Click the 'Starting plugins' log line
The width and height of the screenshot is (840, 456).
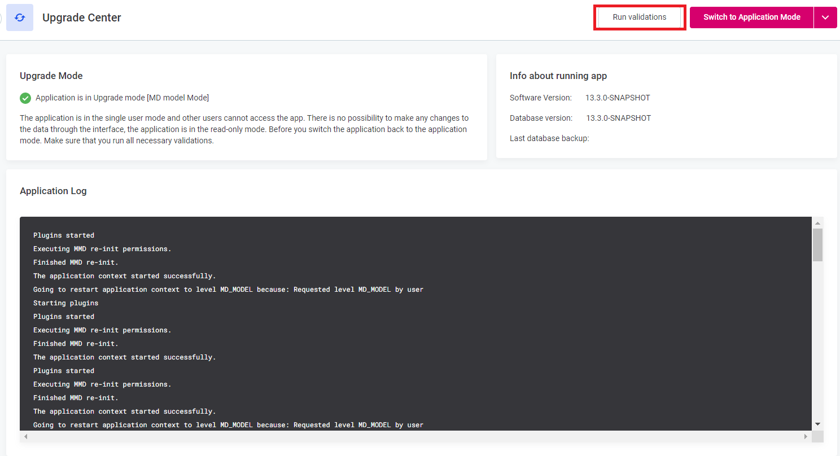pos(65,303)
